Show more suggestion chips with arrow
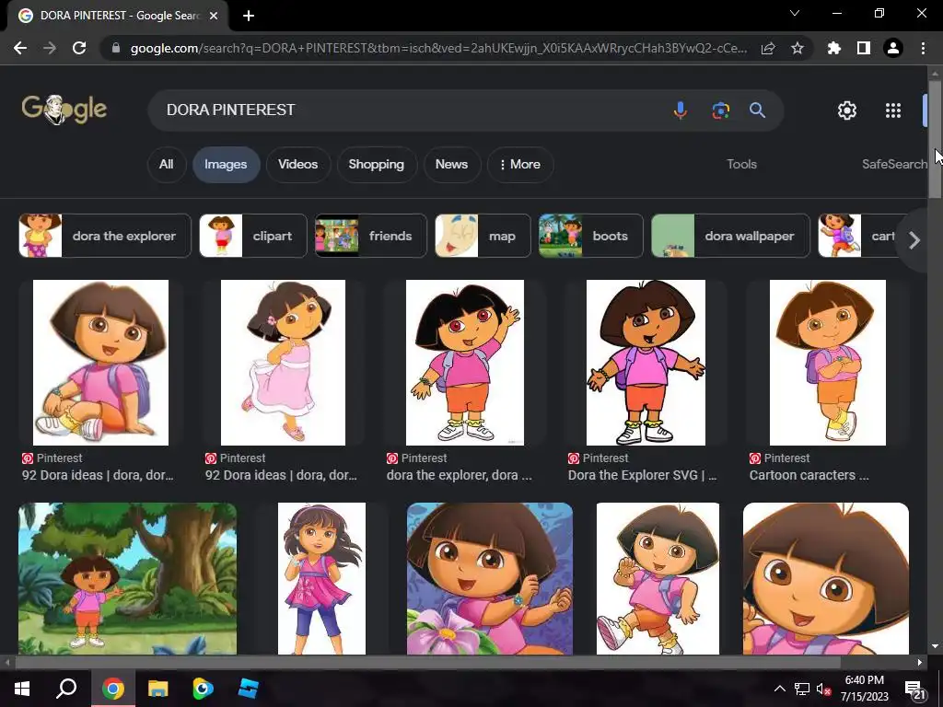 [914, 240]
